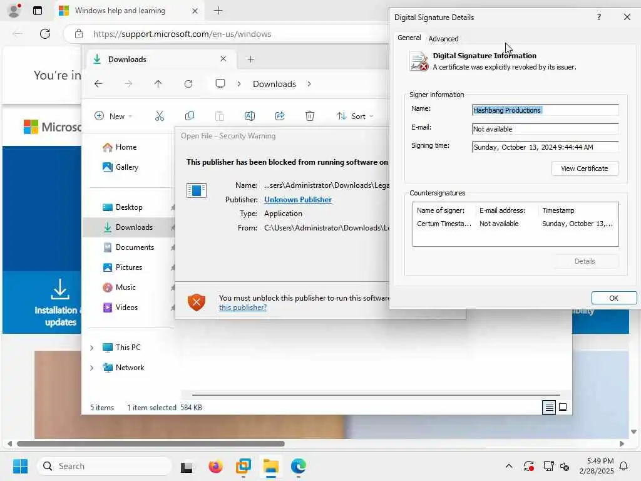The height and width of the screenshot is (481, 641).
Task: Expand the This PC tree node
Action: (x=92, y=348)
